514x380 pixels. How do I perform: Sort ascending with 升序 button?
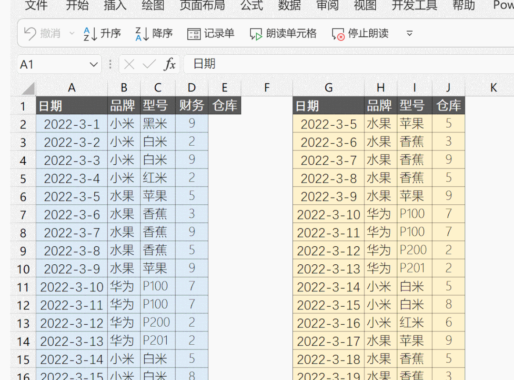point(102,33)
